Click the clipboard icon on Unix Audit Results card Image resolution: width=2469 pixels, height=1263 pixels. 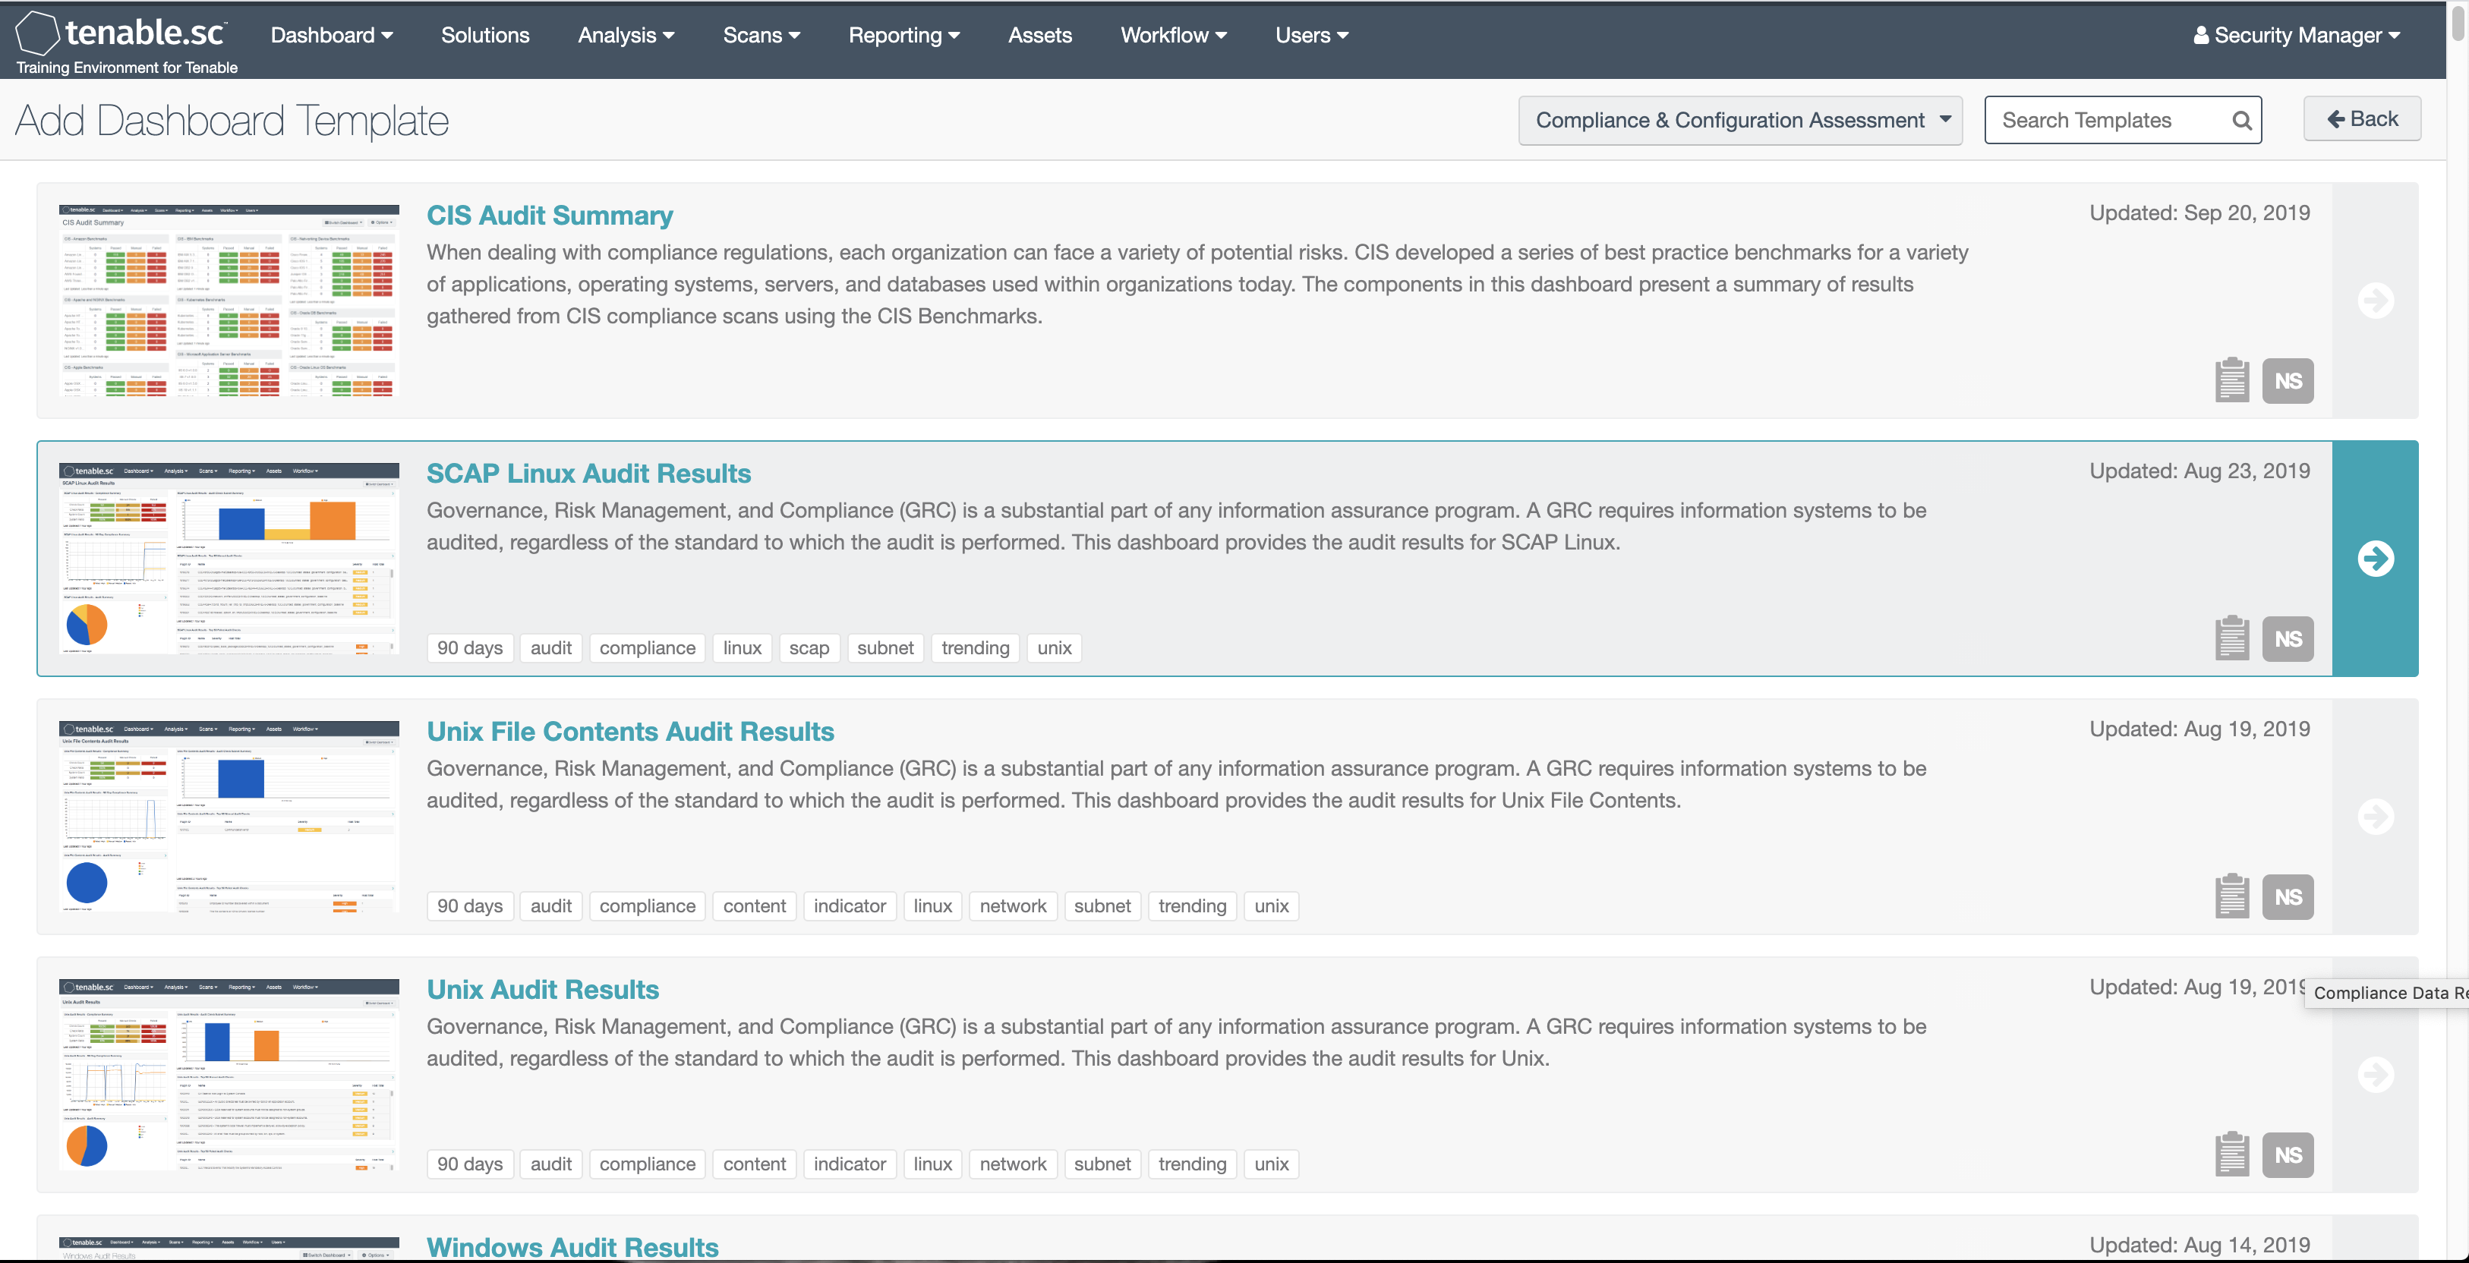[x=2232, y=1154]
